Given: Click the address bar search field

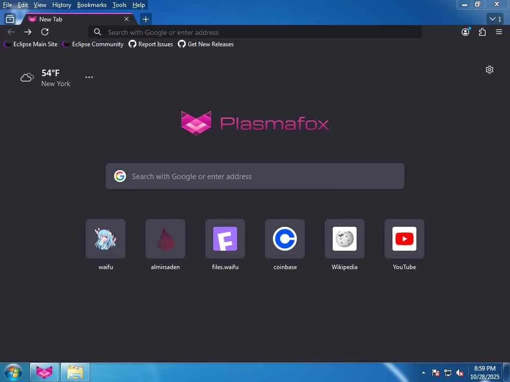Looking at the screenshot, I should 255,32.
